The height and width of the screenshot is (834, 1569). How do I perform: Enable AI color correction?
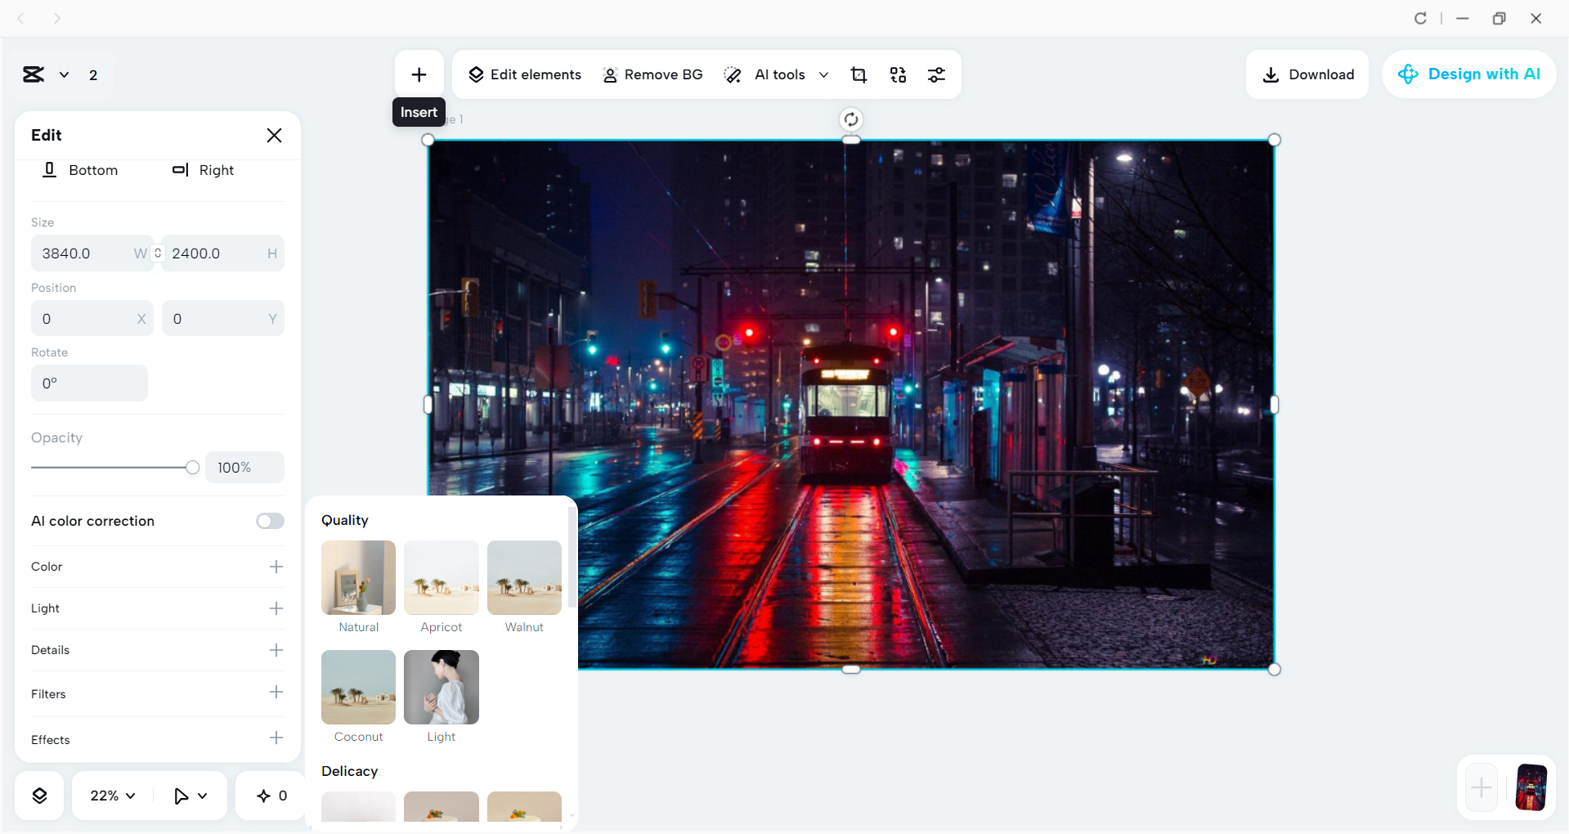(270, 521)
